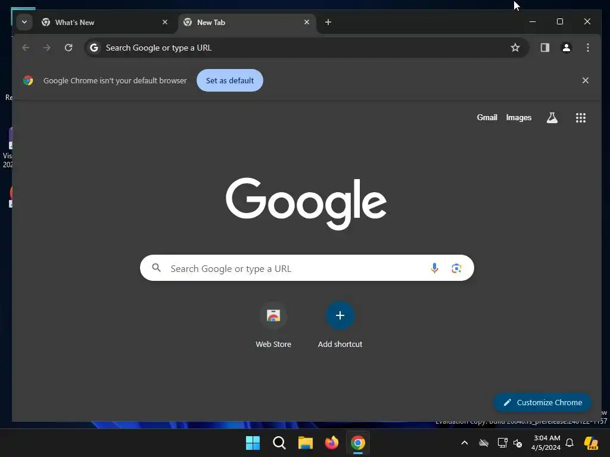This screenshot has height=457, width=610.
Task: Open the Images link
Action: [519, 117]
